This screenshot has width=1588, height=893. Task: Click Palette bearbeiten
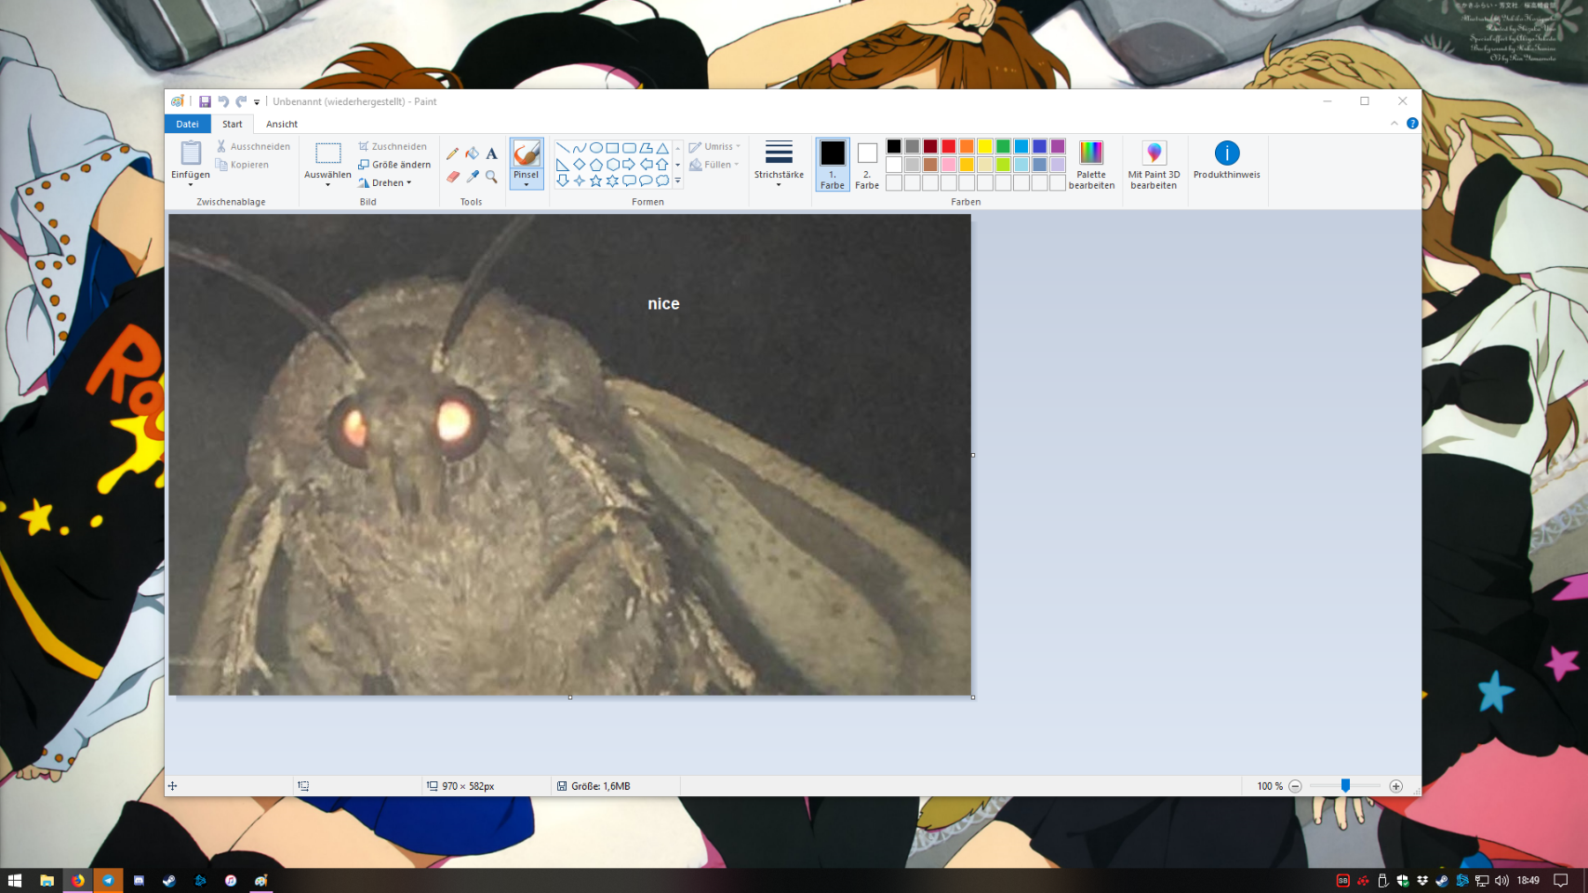1091,165
